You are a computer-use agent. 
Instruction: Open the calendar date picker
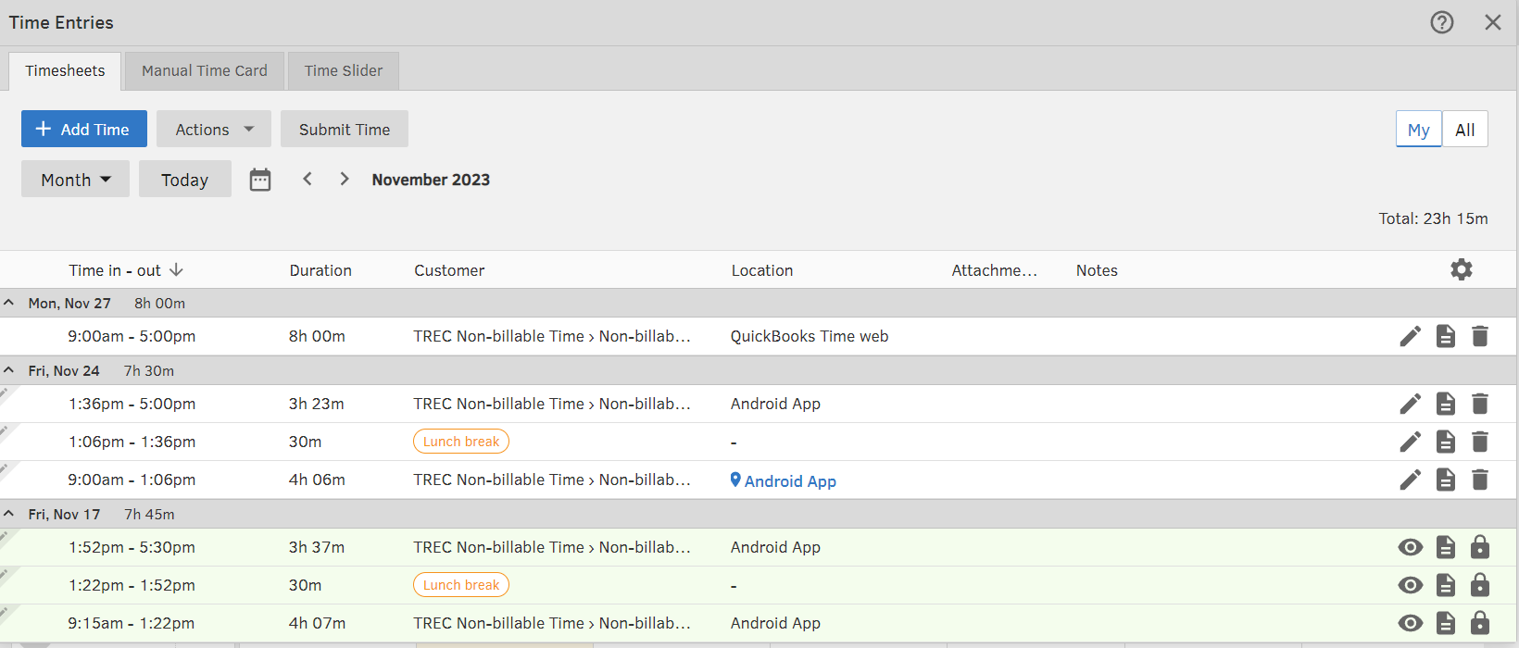coord(260,180)
